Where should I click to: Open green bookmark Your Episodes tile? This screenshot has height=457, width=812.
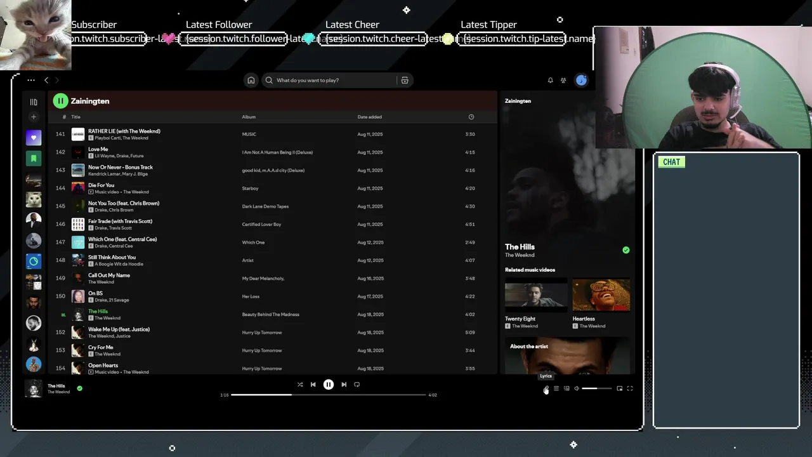(x=34, y=158)
